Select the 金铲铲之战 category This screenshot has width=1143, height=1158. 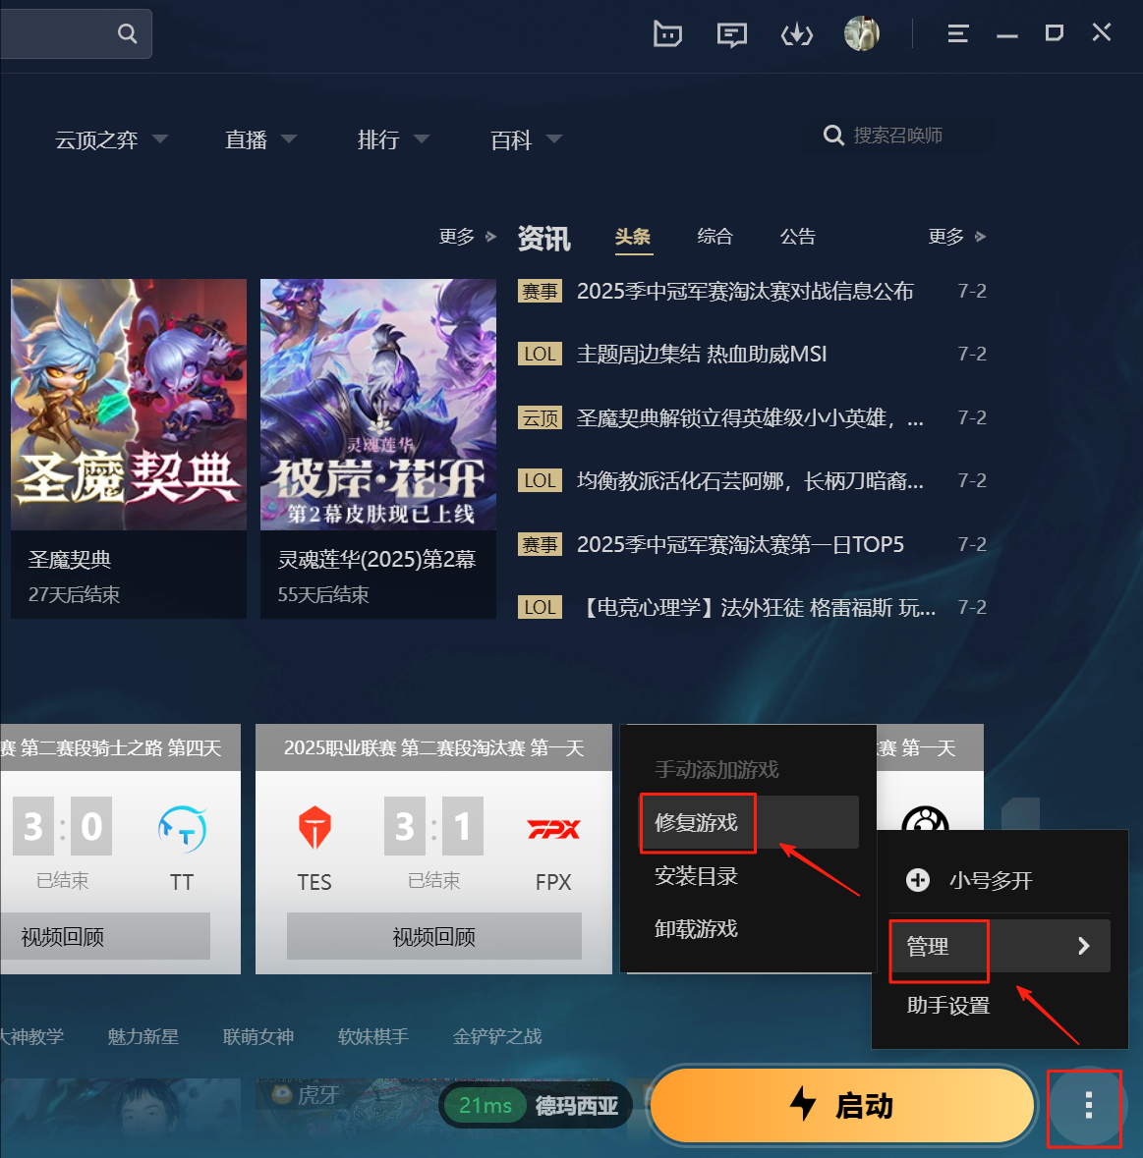click(497, 1036)
